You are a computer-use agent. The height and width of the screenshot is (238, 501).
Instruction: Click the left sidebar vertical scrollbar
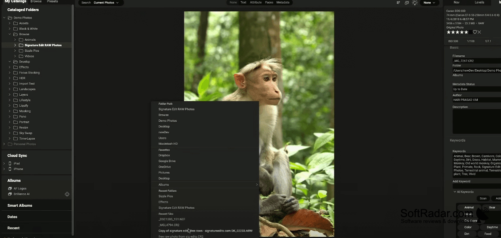(73, 119)
